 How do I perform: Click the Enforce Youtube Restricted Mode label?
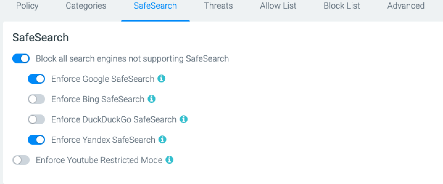(99, 160)
